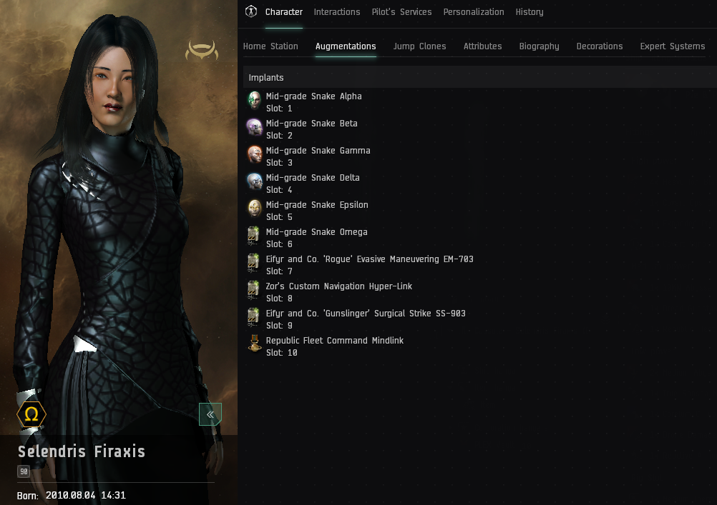Open the Decorations sub-tab

pos(600,46)
